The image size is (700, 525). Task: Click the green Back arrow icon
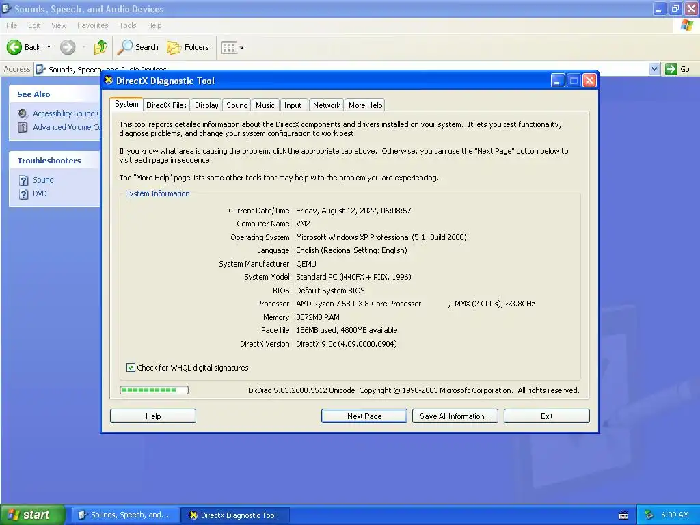point(14,47)
